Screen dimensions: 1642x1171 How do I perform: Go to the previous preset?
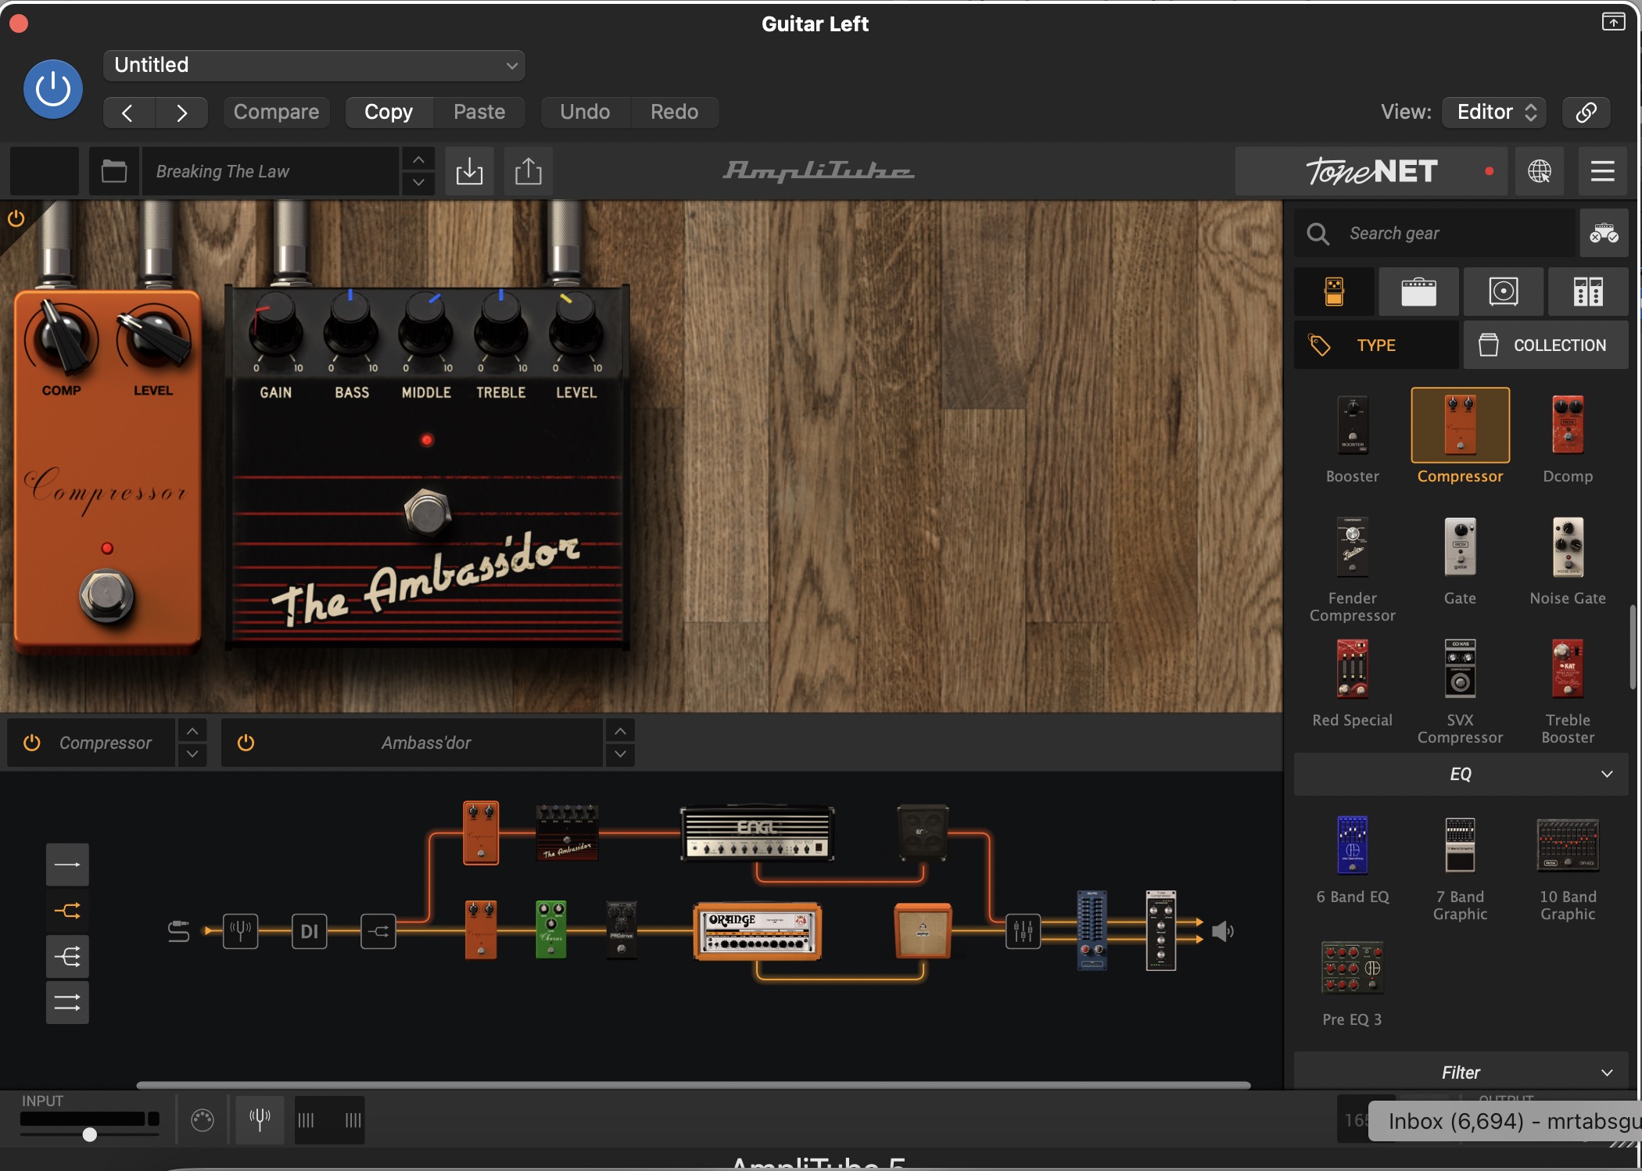click(x=128, y=113)
